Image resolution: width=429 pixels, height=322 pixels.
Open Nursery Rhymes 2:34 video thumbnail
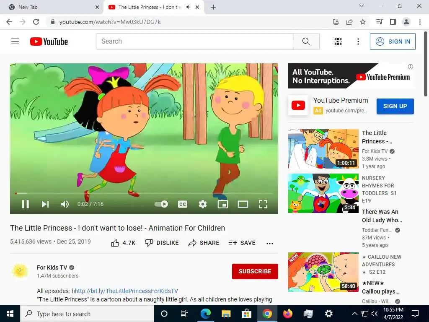point(323,193)
